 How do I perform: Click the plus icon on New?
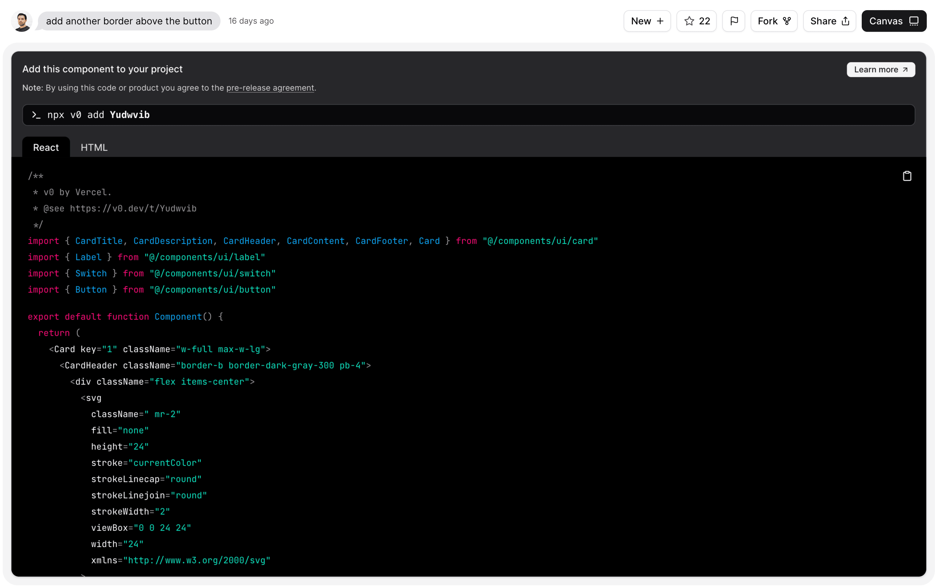tap(660, 21)
